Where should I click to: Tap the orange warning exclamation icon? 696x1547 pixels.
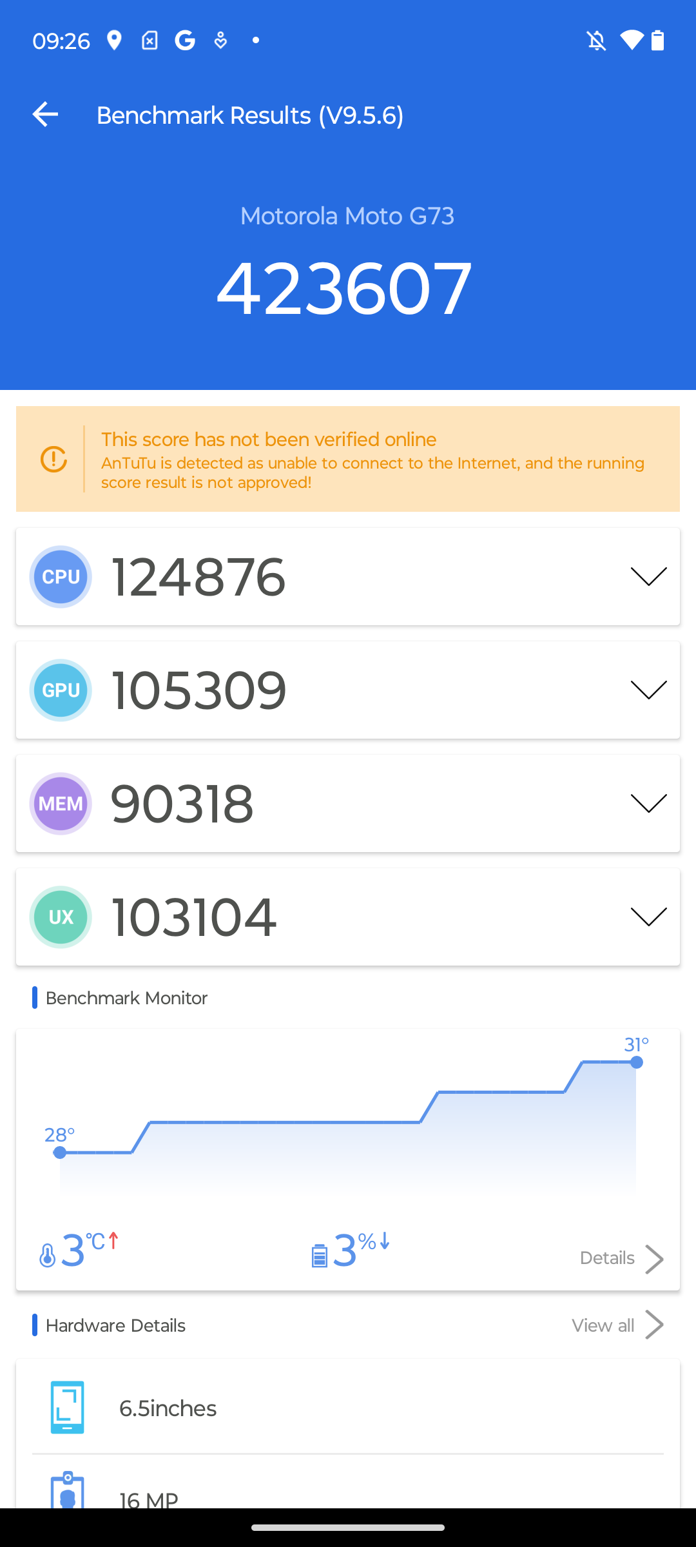coord(53,459)
